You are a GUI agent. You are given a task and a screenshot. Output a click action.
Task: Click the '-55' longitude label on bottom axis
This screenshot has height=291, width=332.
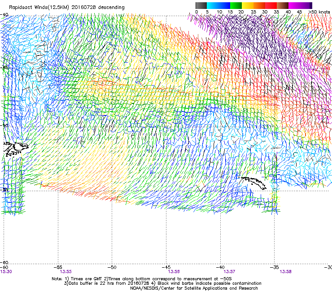pyautogui.click(x=58, y=267)
